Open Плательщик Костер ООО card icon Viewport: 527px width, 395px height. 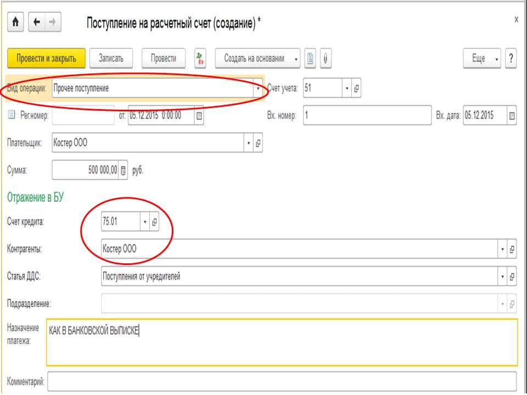click(x=258, y=143)
